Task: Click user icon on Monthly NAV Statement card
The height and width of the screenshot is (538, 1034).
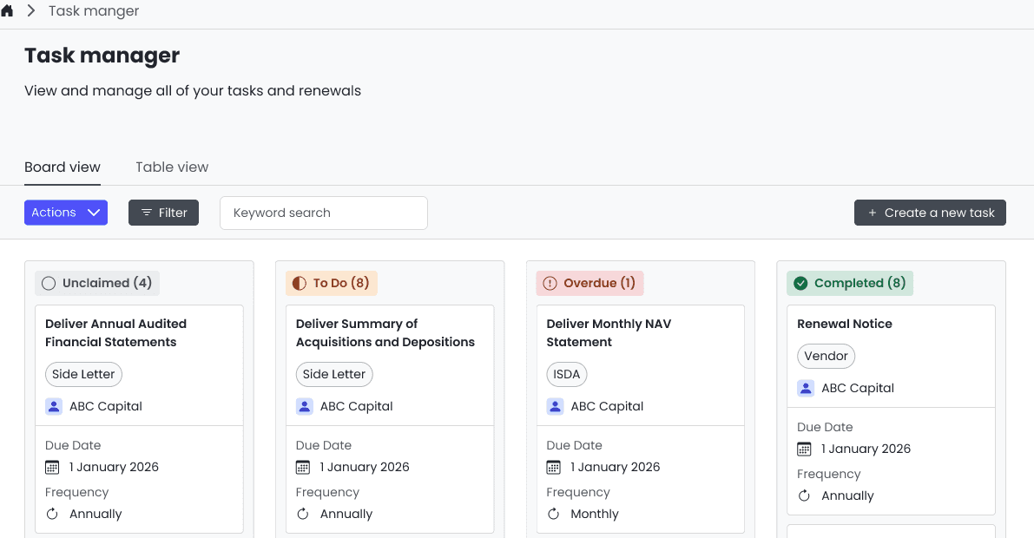Action: point(556,406)
